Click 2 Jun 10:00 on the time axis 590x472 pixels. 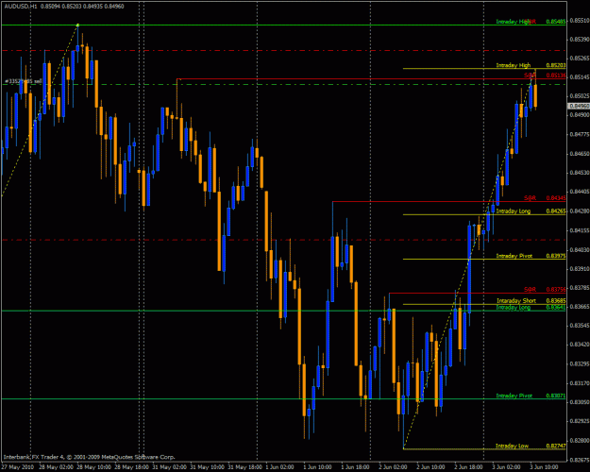tap(430, 467)
